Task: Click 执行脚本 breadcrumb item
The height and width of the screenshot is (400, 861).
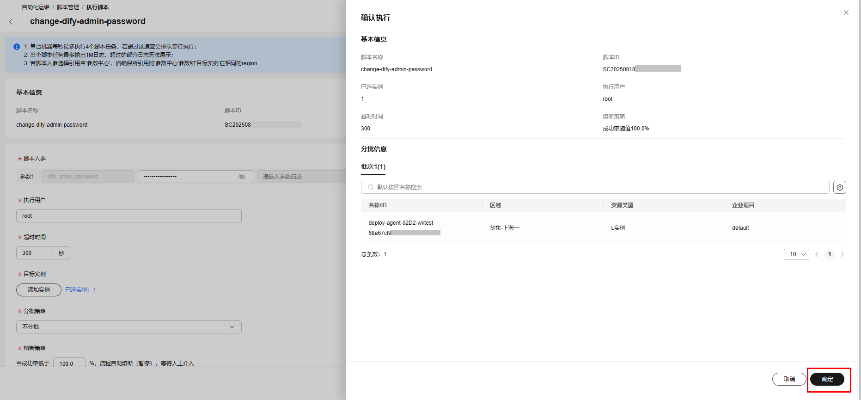Action: click(x=98, y=7)
